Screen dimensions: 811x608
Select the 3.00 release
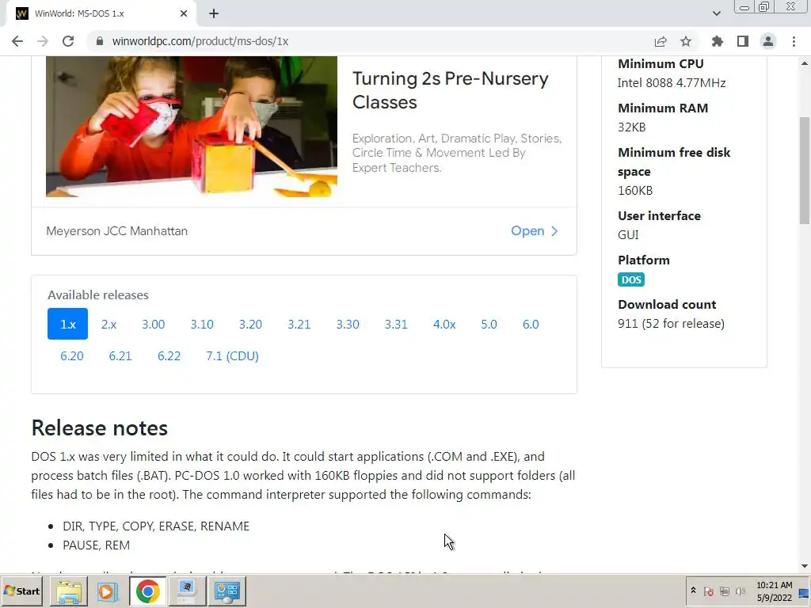pyautogui.click(x=153, y=324)
